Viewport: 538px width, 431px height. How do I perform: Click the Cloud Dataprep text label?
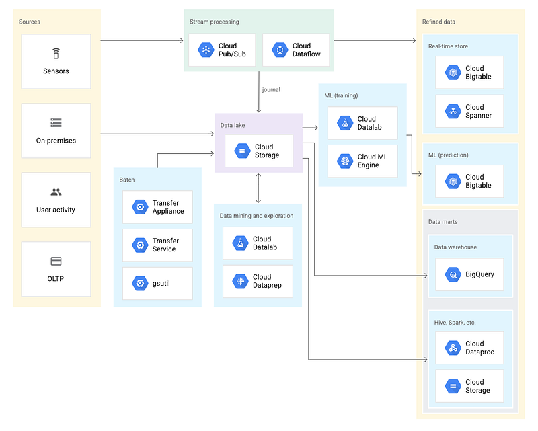tap(267, 281)
